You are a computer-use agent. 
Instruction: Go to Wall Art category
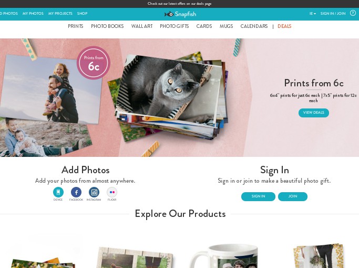tap(142, 26)
